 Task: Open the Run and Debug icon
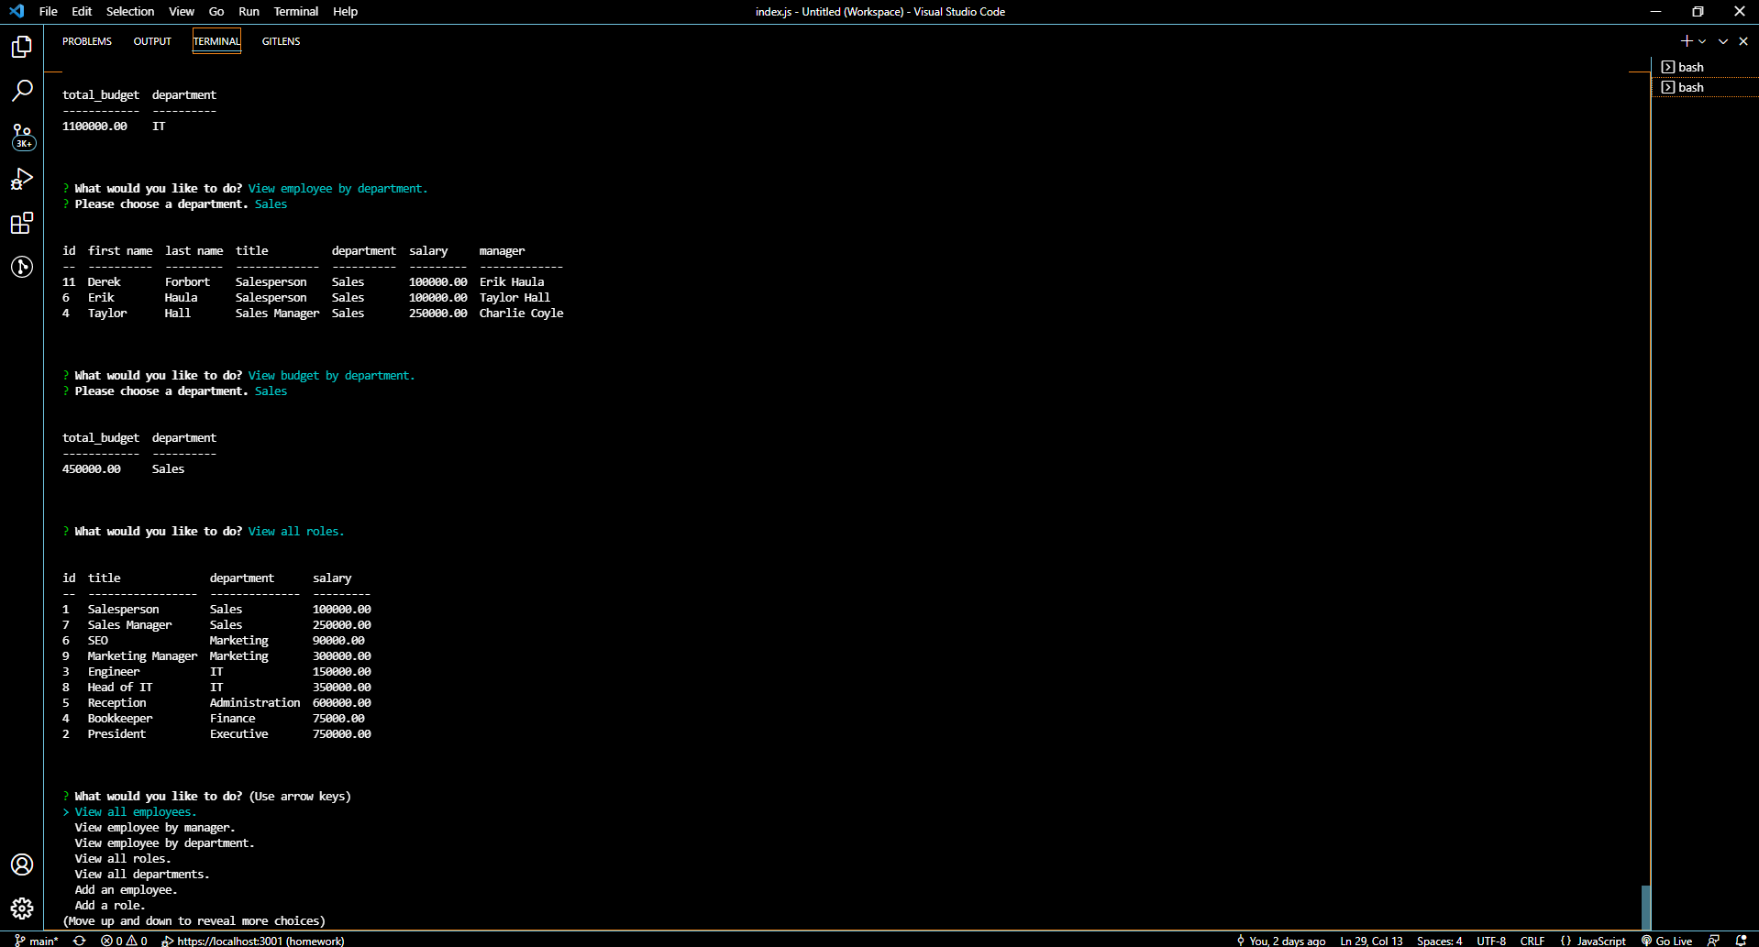(22, 179)
